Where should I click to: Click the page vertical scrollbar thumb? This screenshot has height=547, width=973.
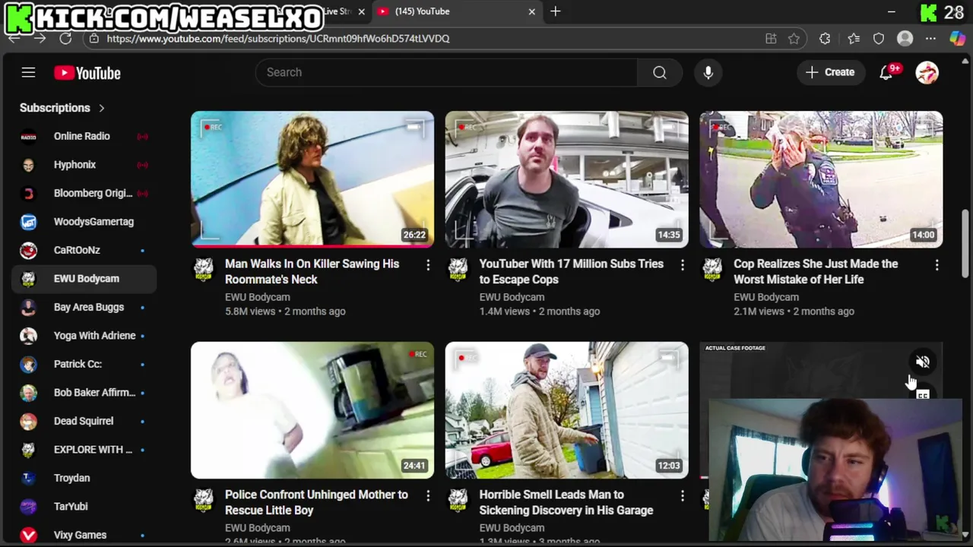pos(966,243)
